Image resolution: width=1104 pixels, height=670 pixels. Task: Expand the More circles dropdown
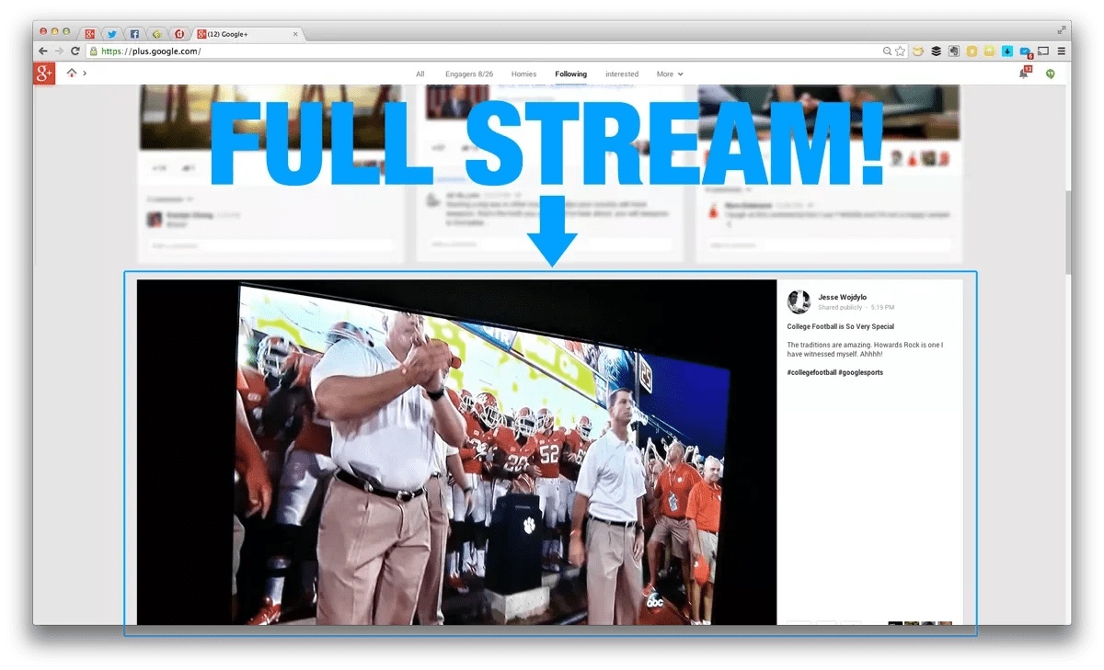(669, 74)
